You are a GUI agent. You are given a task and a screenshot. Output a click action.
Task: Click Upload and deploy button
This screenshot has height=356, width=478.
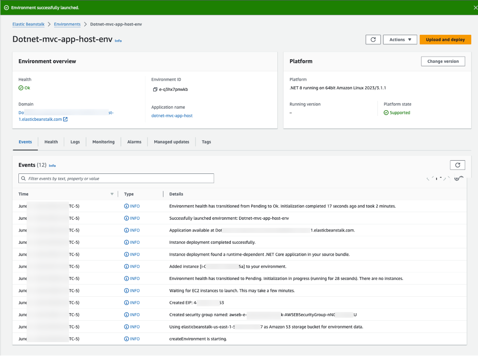click(445, 40)
